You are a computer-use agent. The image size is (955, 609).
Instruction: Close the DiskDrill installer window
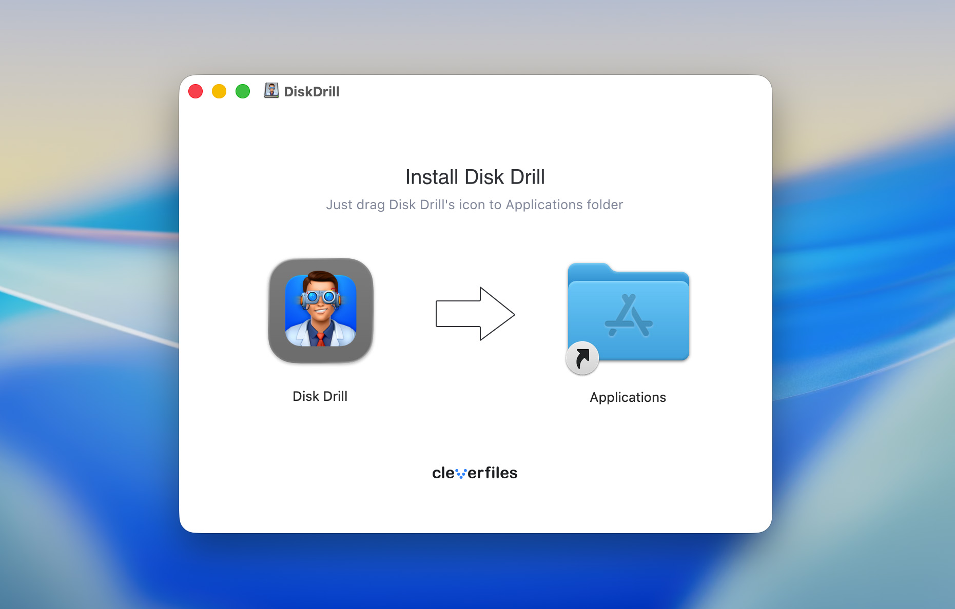[x=195, y=91]
